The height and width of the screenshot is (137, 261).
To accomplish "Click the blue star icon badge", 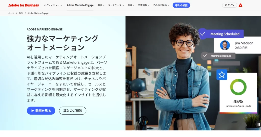I will tap(222, 75).
